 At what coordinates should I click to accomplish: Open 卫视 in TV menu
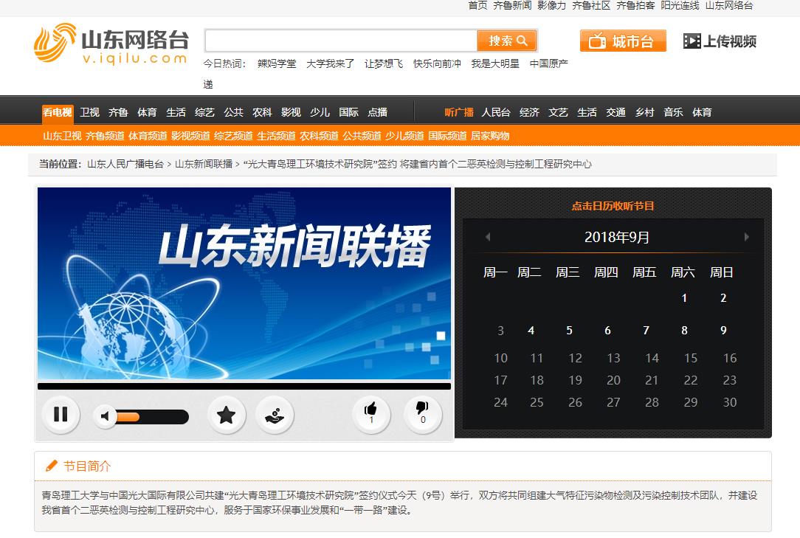(x=89, y=112)
